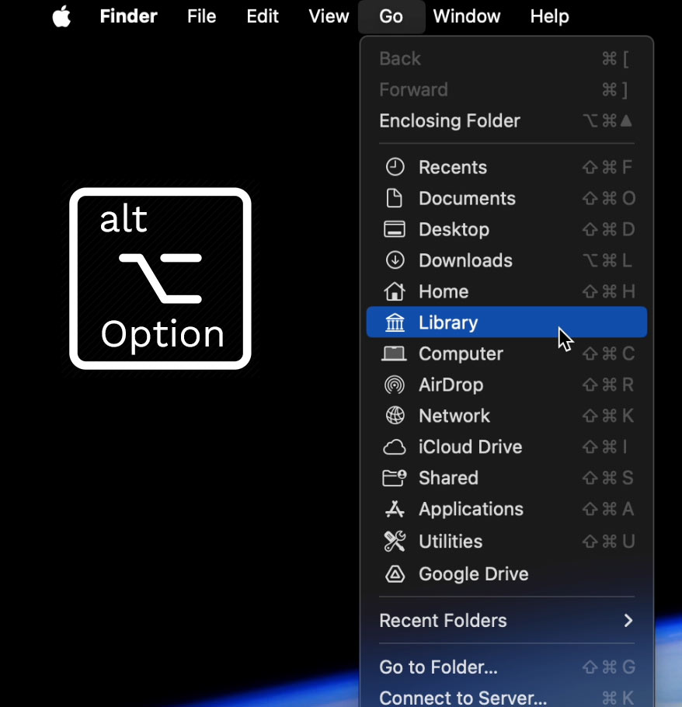Expand the Recent Folders submenu

(x=443, y=620)
